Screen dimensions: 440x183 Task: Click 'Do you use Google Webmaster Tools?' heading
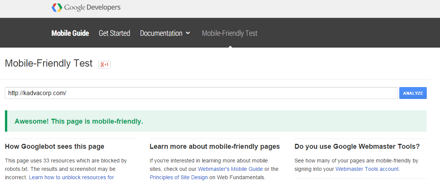[357, 146]
